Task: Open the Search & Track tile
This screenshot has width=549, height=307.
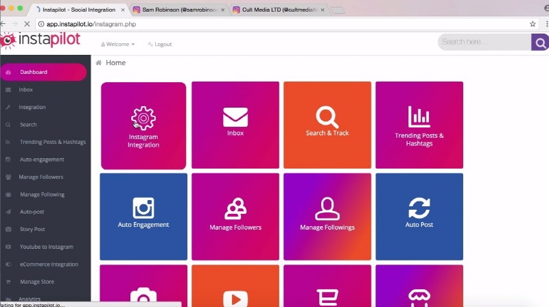Action: tap(327, 125)
